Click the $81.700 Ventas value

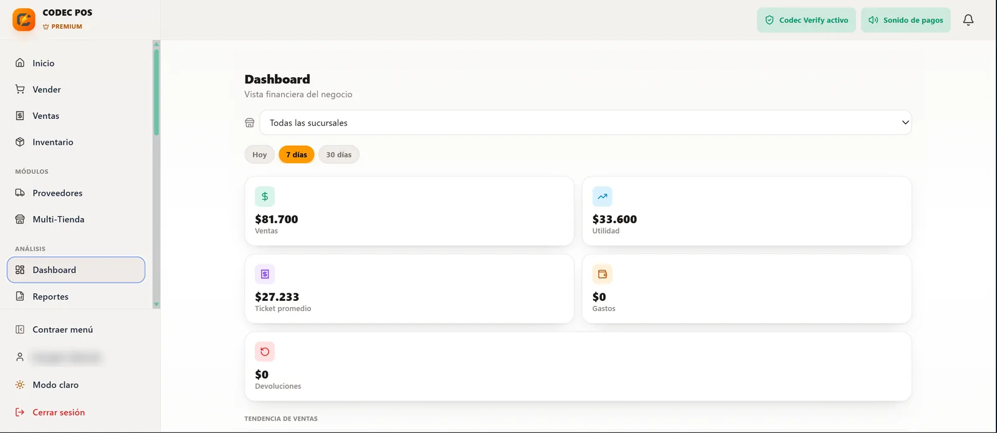tap(277, 219)
